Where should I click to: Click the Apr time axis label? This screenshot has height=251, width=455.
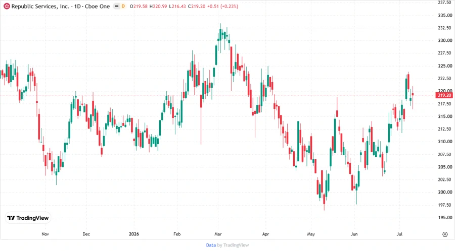(x=265, y=234)
